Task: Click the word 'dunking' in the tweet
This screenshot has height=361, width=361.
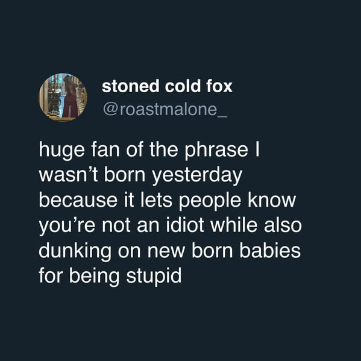Action: (75, 251)
